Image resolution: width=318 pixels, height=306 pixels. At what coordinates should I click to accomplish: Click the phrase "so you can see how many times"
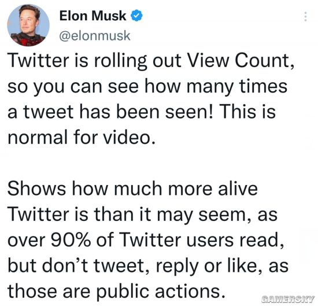point(147,86)
